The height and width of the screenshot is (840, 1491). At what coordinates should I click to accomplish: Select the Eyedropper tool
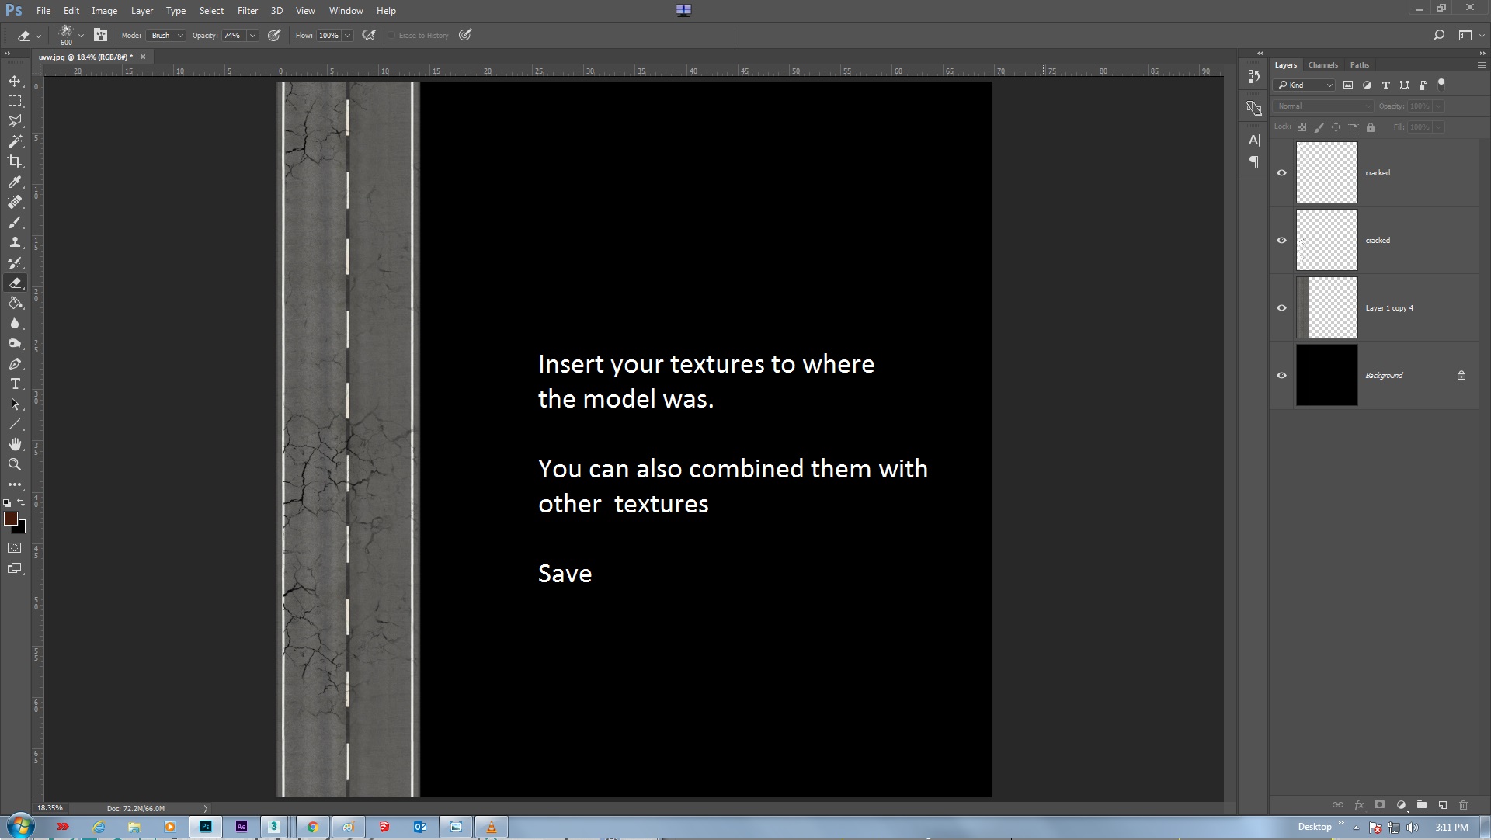point(14,181)
